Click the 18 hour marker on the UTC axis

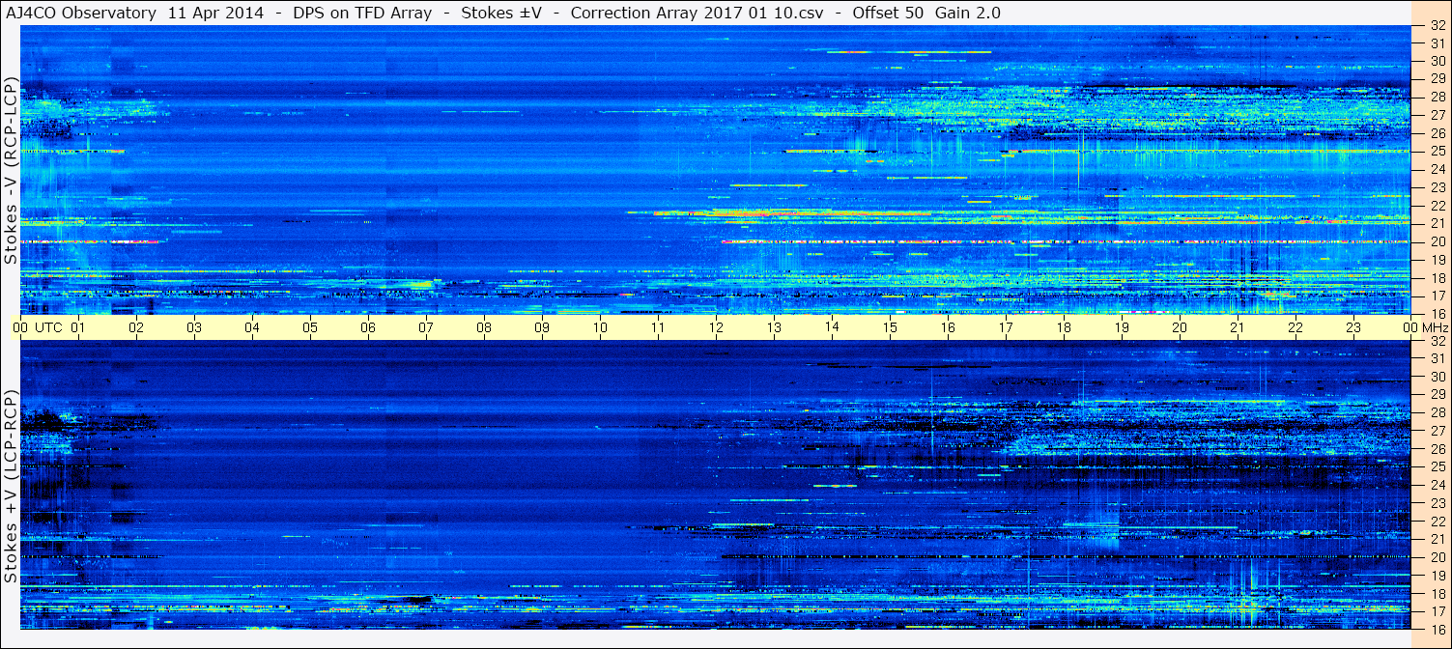click(1064, 327)
